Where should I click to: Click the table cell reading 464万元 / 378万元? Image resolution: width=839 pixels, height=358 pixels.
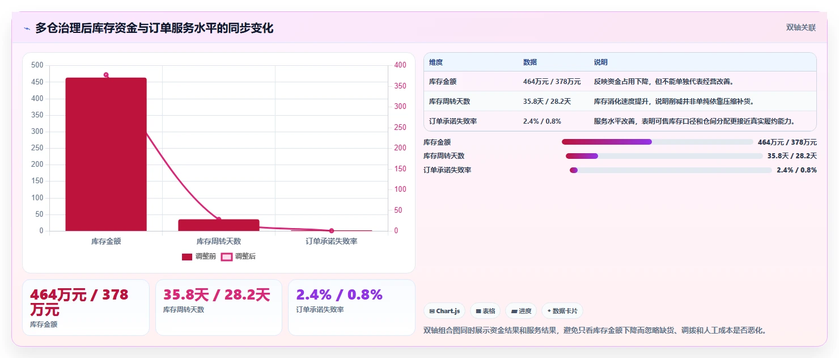click(552, 81)
